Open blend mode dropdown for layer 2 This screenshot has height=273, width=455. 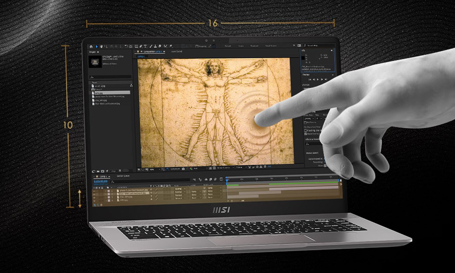[181, 192]
